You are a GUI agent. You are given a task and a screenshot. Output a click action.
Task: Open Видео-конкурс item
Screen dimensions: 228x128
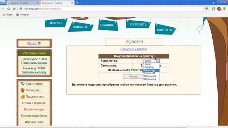click(34, 109)
